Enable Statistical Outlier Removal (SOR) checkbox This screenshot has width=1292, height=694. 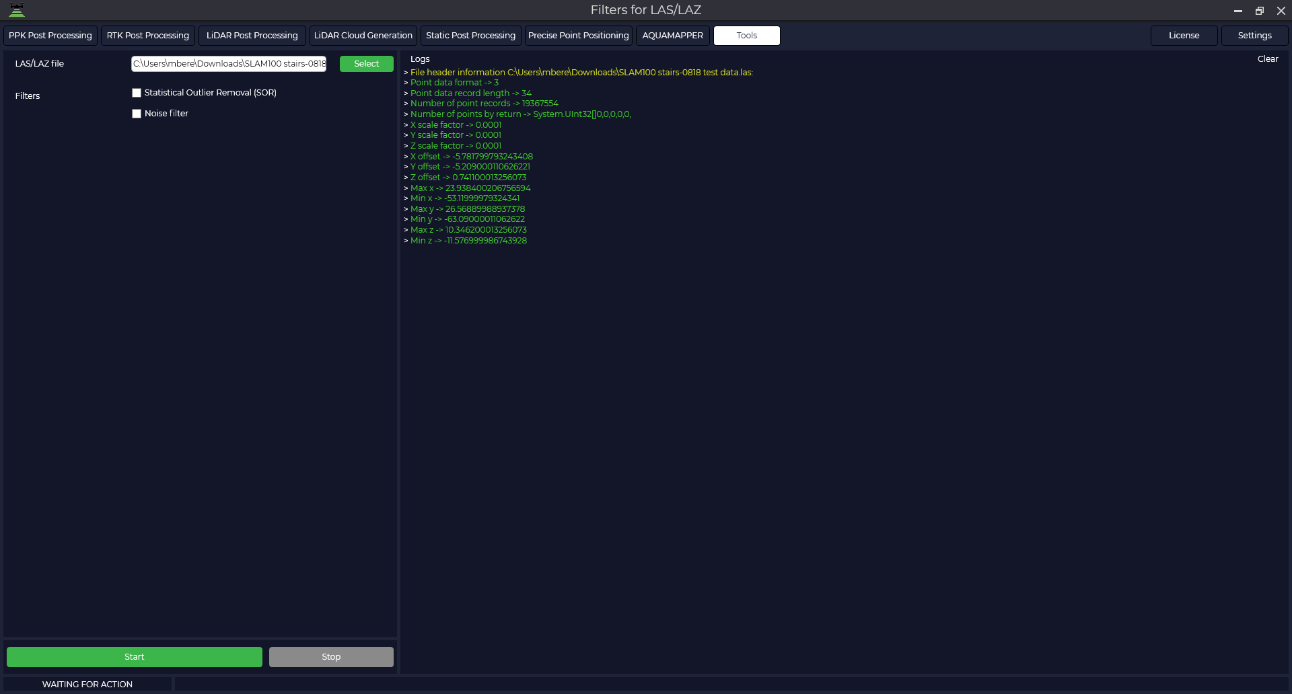137,93
